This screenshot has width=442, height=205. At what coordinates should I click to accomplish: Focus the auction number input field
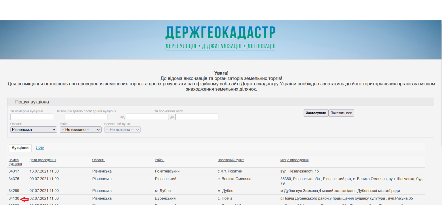coord(32,117)
